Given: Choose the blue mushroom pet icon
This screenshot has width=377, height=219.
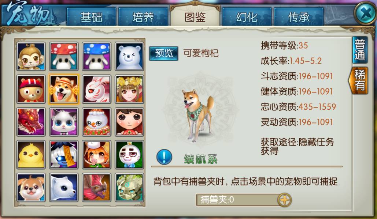Looking at the screenshot, I should 96,57.
